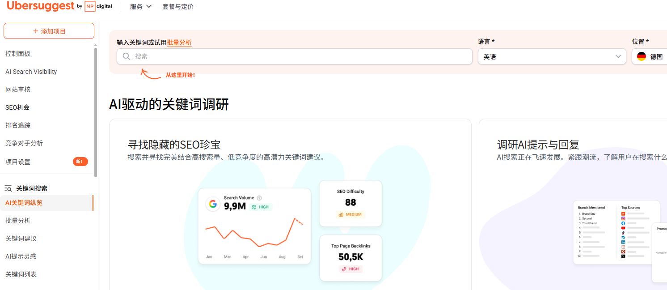This screenshot has width=667, height=290.
Task: Click the Facebook icon in Top Sources
Action: (623, 223)
